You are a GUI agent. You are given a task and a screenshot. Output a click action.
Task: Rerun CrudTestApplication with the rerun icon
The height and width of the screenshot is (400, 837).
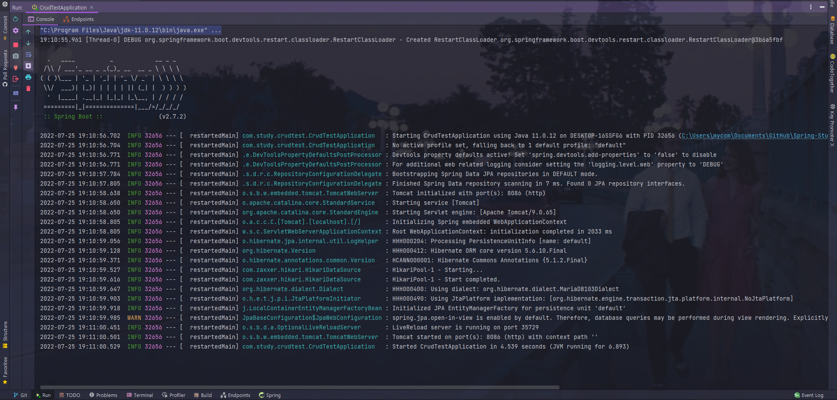click(16, 19)
